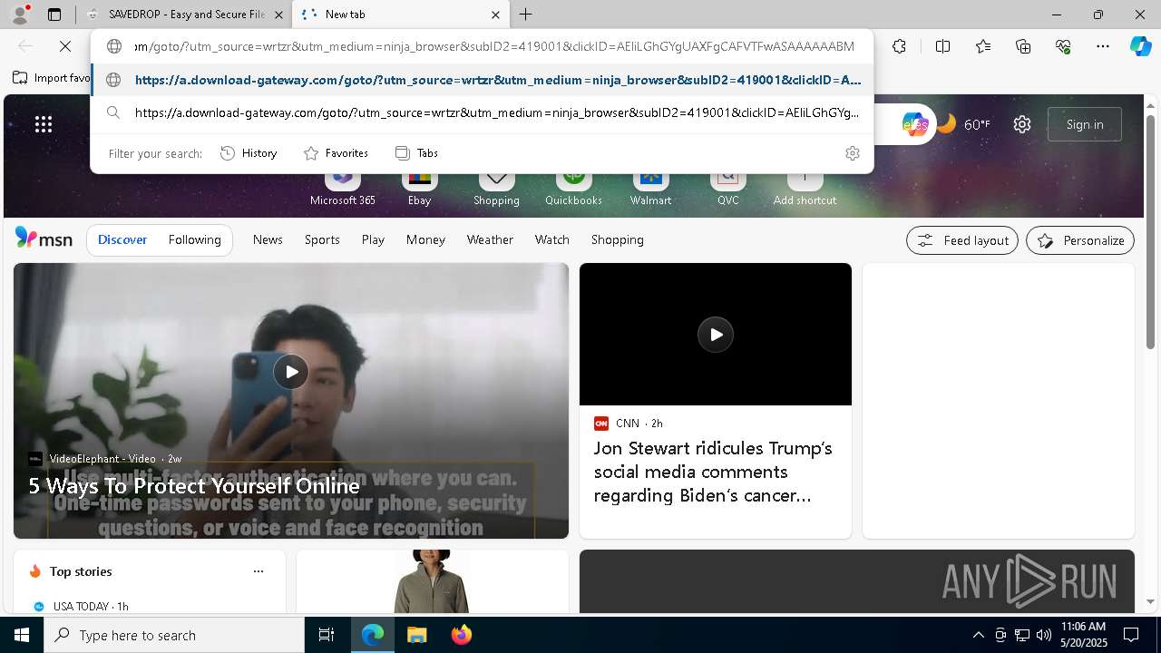Open the Watch category
1161x653 pixels.
click(x=551, y=239)
